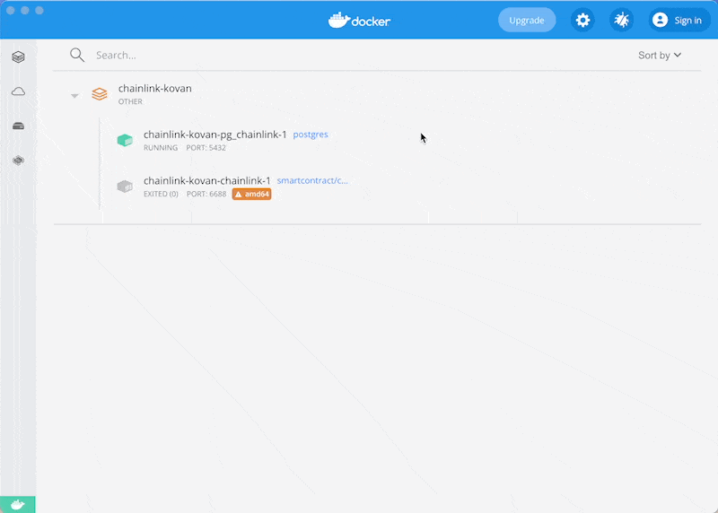Click the RUNNING status label
This screenshot has width=718, height=513.
161,148
